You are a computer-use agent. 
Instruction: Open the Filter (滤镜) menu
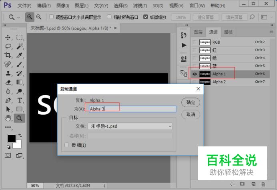click(x=140, y=6)
